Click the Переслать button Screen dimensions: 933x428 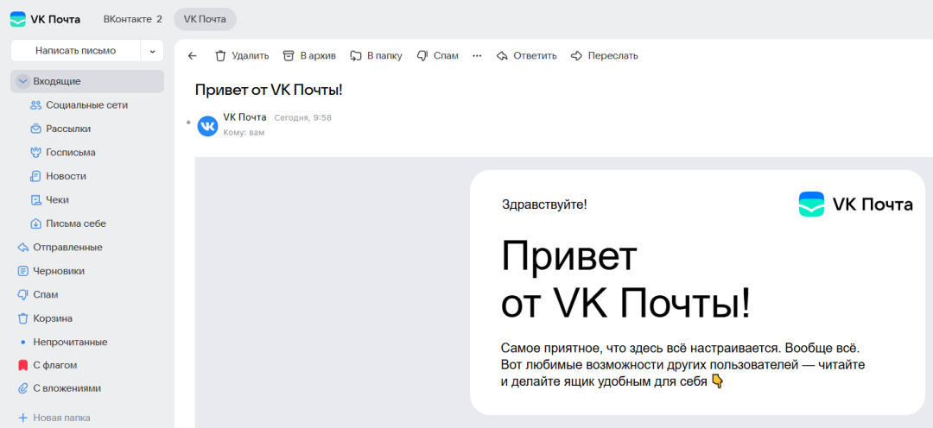pos(605,56)
